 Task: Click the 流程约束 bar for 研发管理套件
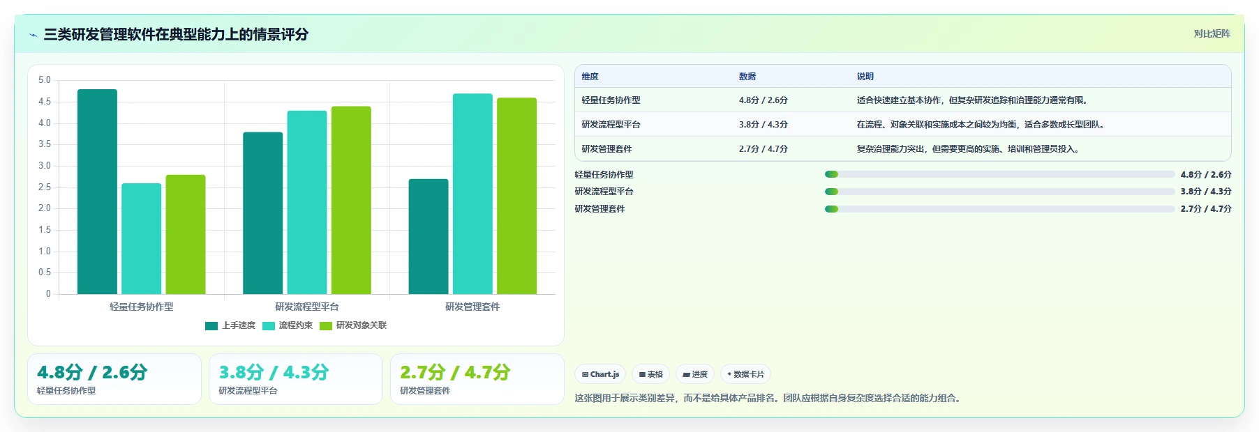point(472,194)
